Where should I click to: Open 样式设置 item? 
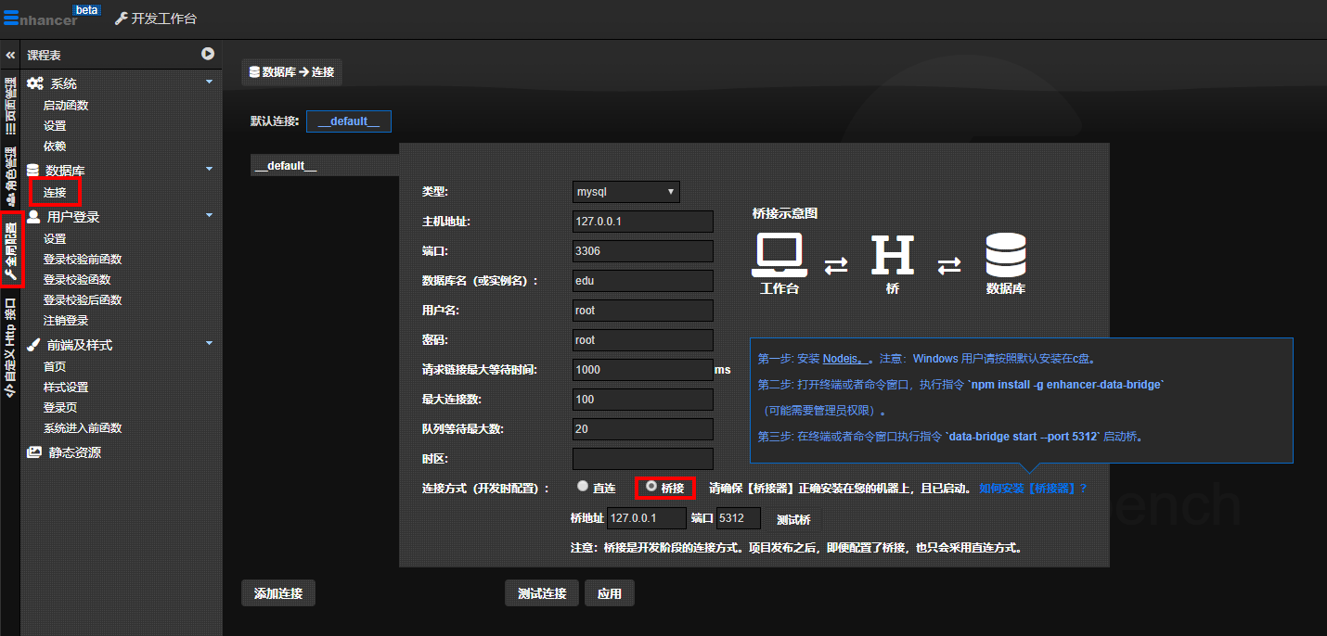(66, 388)
